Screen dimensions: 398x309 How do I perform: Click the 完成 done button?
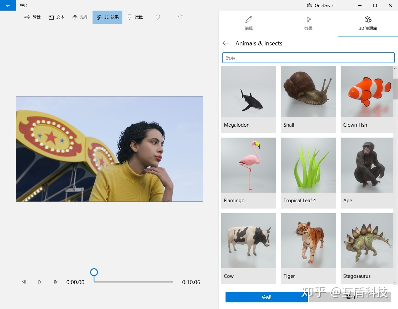[x=267, y=297]
